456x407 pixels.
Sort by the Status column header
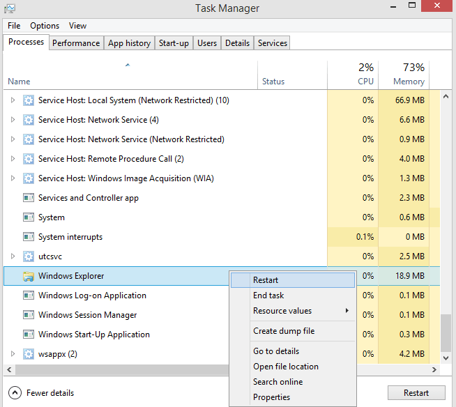pos(292,75)
